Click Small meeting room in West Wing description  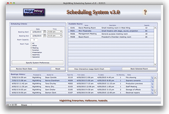click(116, 28)
